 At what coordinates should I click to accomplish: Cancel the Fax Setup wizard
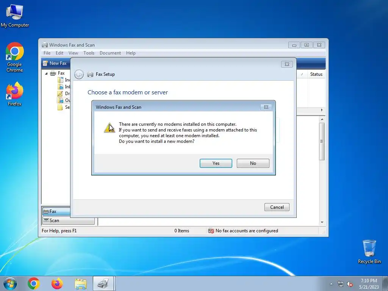pyautogui.click(x=277, y=207)
